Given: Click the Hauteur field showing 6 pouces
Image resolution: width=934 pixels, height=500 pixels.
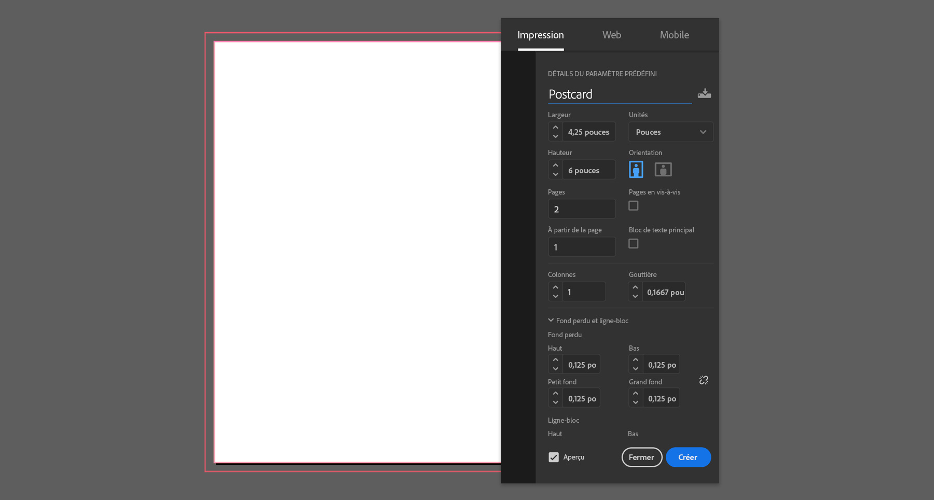Looking at the screenshot, I should tap(589, 170).
